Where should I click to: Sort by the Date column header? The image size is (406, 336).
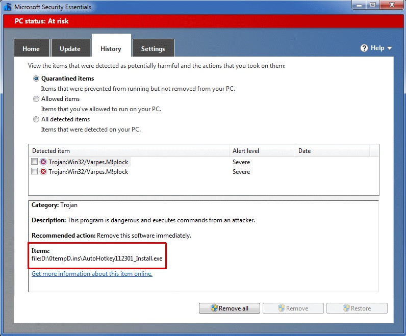pyautogui.click(x=332, y=150)
